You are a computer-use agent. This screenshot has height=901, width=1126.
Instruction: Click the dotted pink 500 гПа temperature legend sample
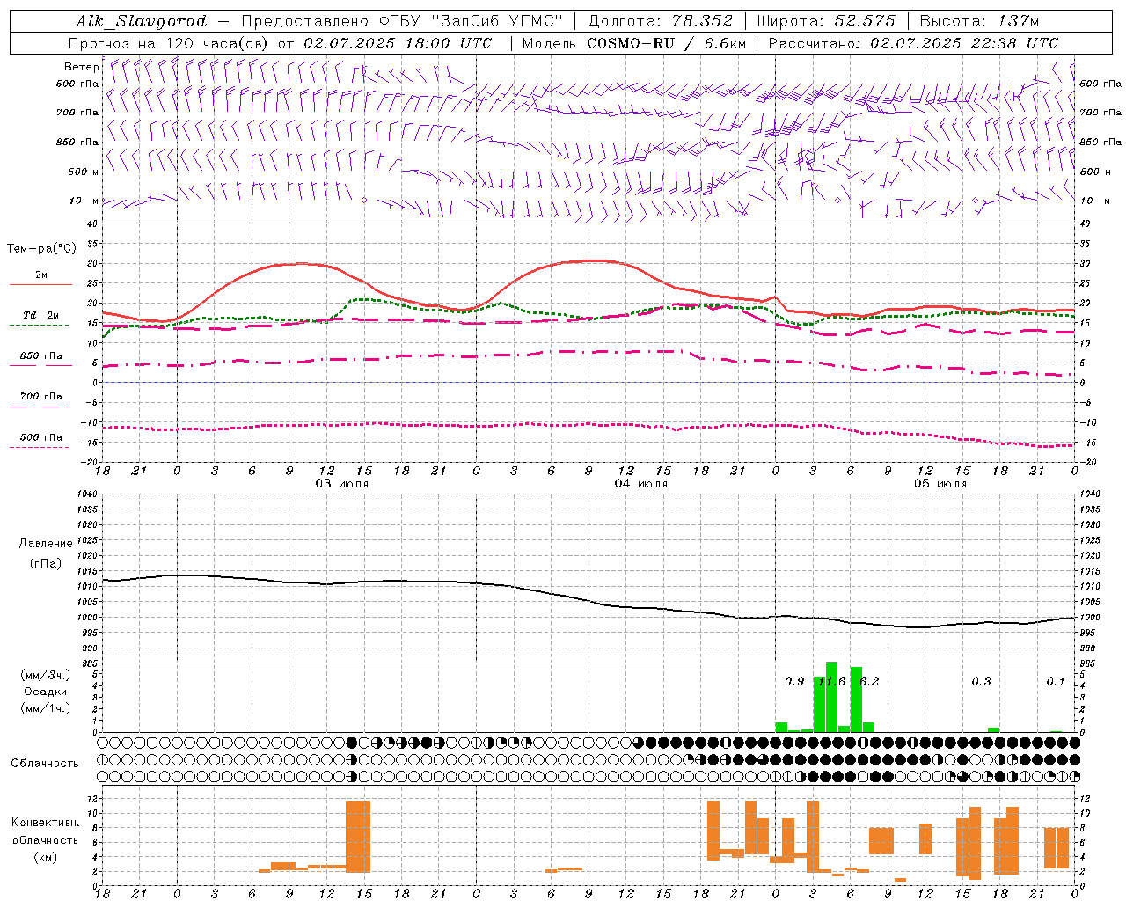tap(40, 447)
